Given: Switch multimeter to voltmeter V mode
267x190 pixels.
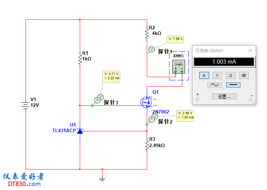Looking at the screenshot, I should 217,75.
